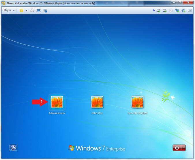Close the VMware Player window

(188, 2)
